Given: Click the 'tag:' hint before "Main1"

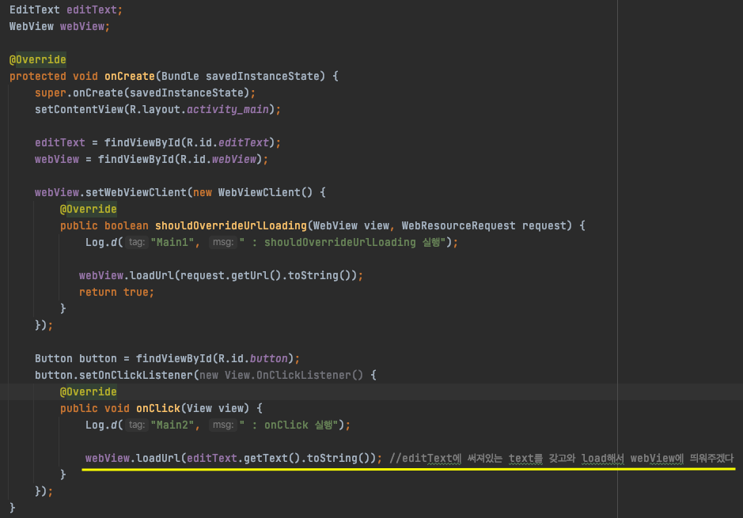Looking at the screenshot, I should point(136,243).
